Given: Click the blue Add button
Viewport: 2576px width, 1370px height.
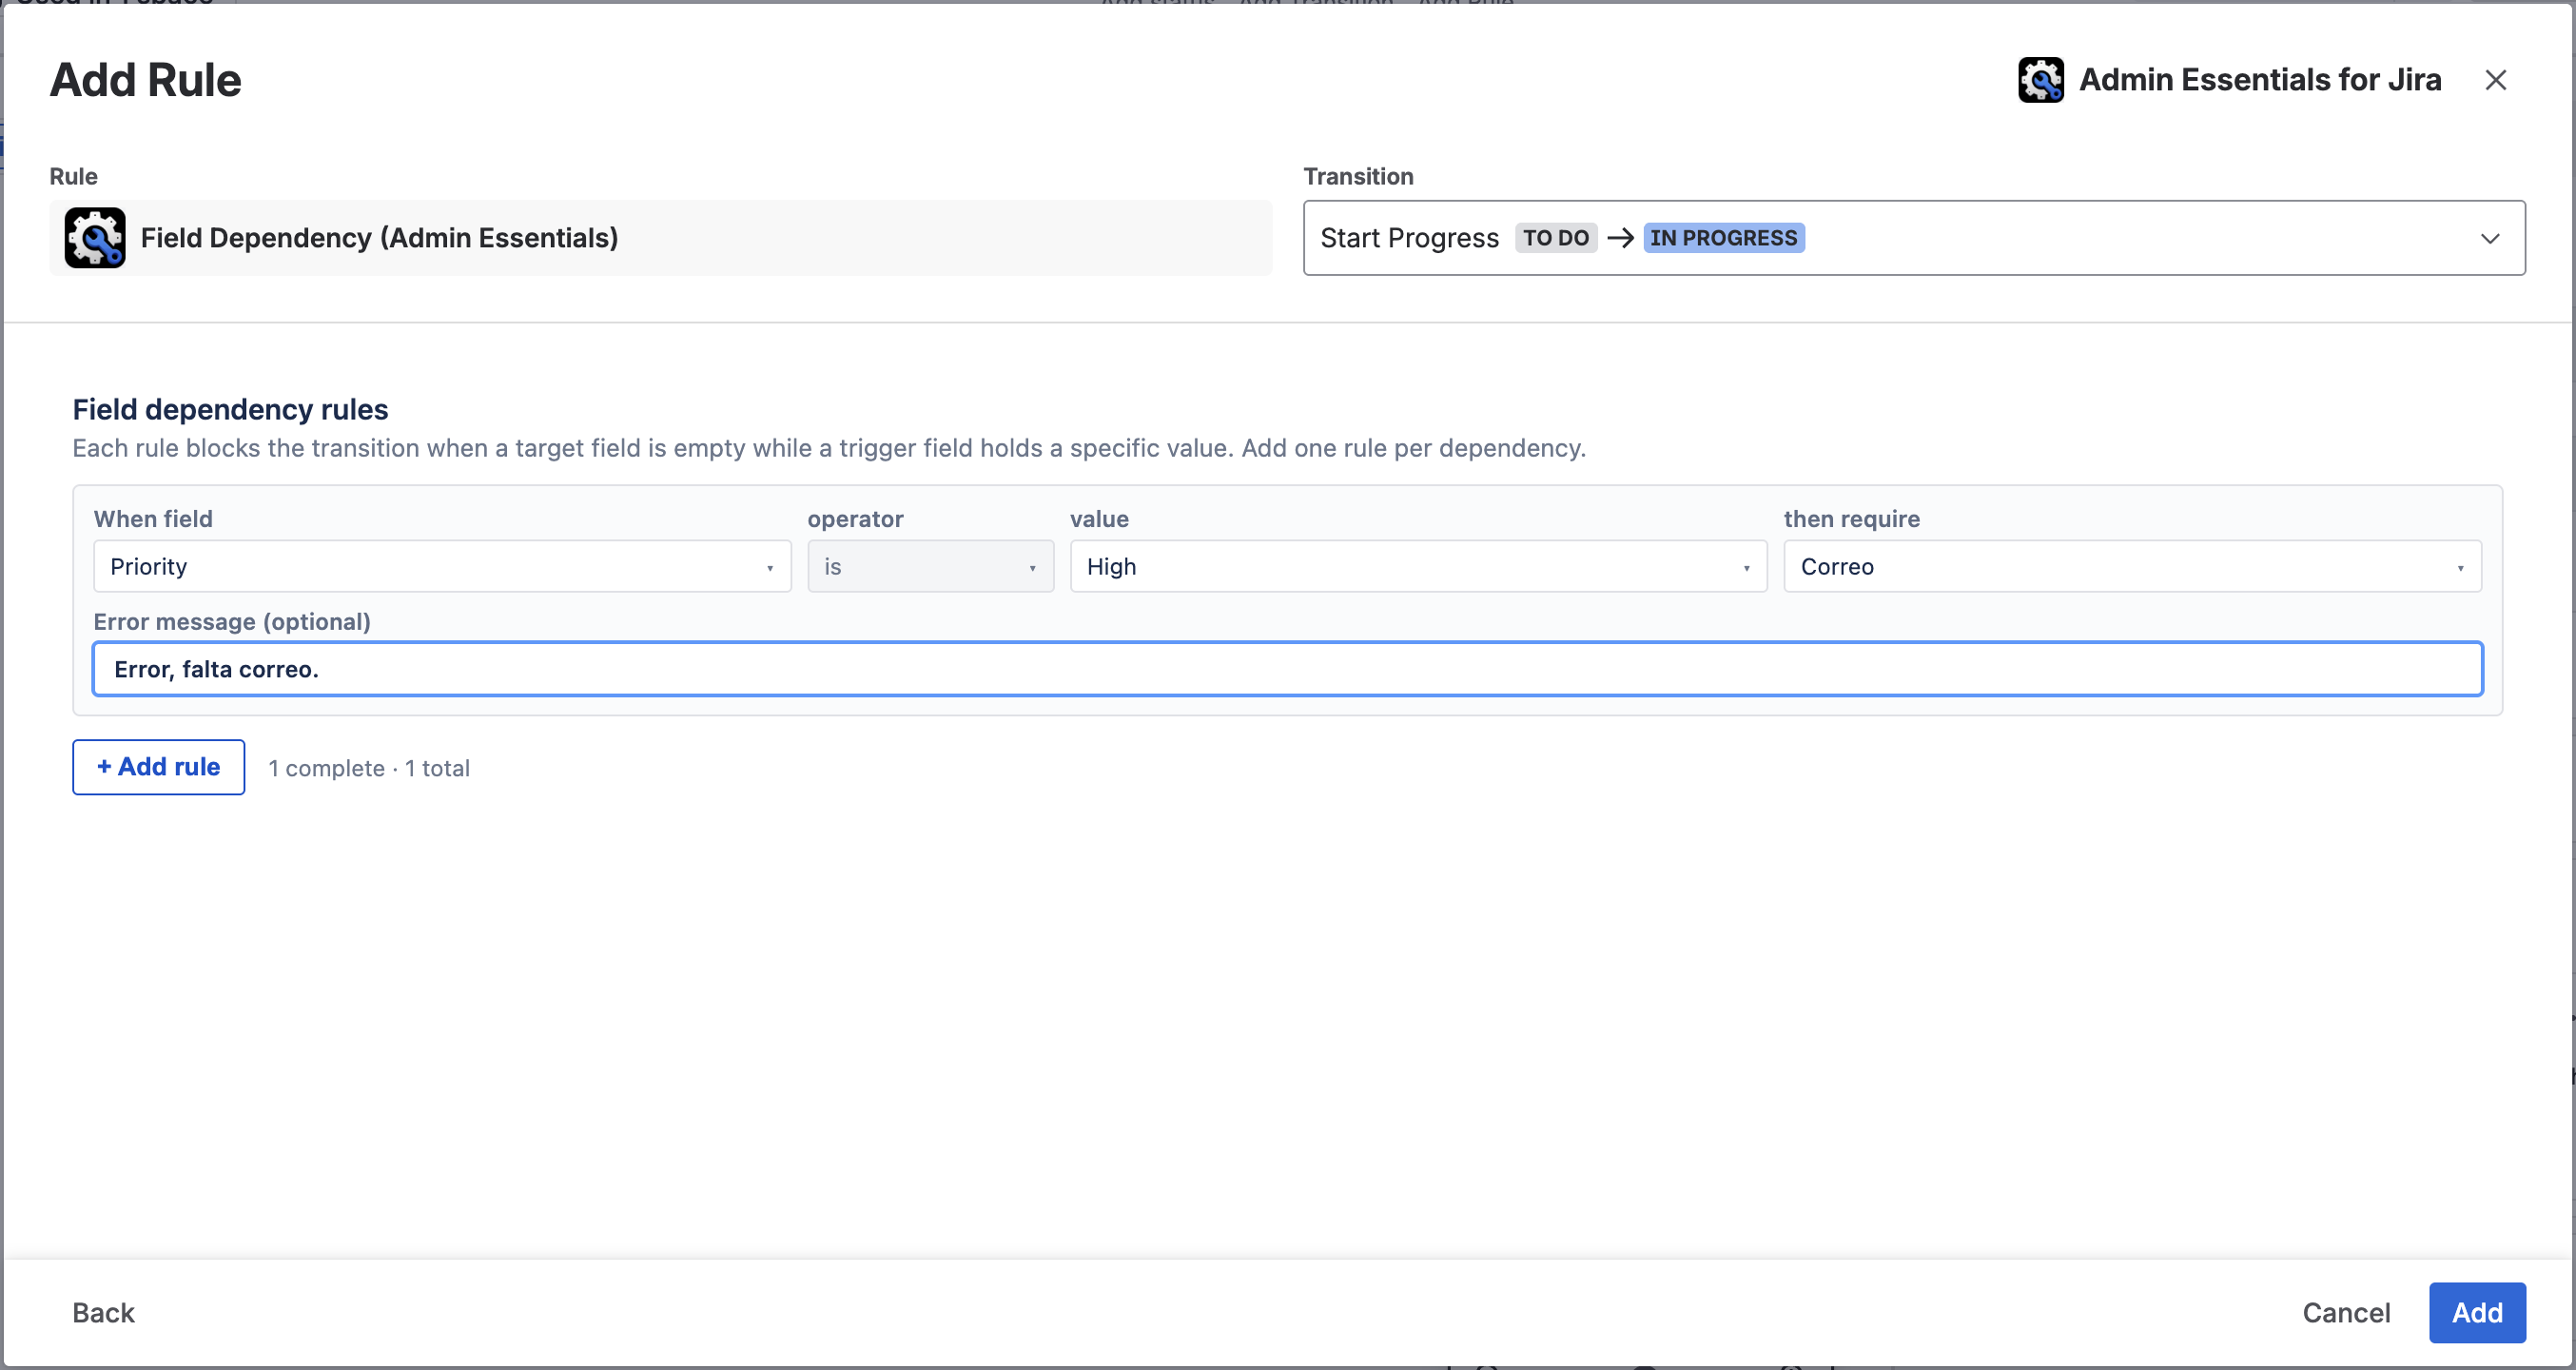Looking at the screenshot, I should coord(2477,1312).
